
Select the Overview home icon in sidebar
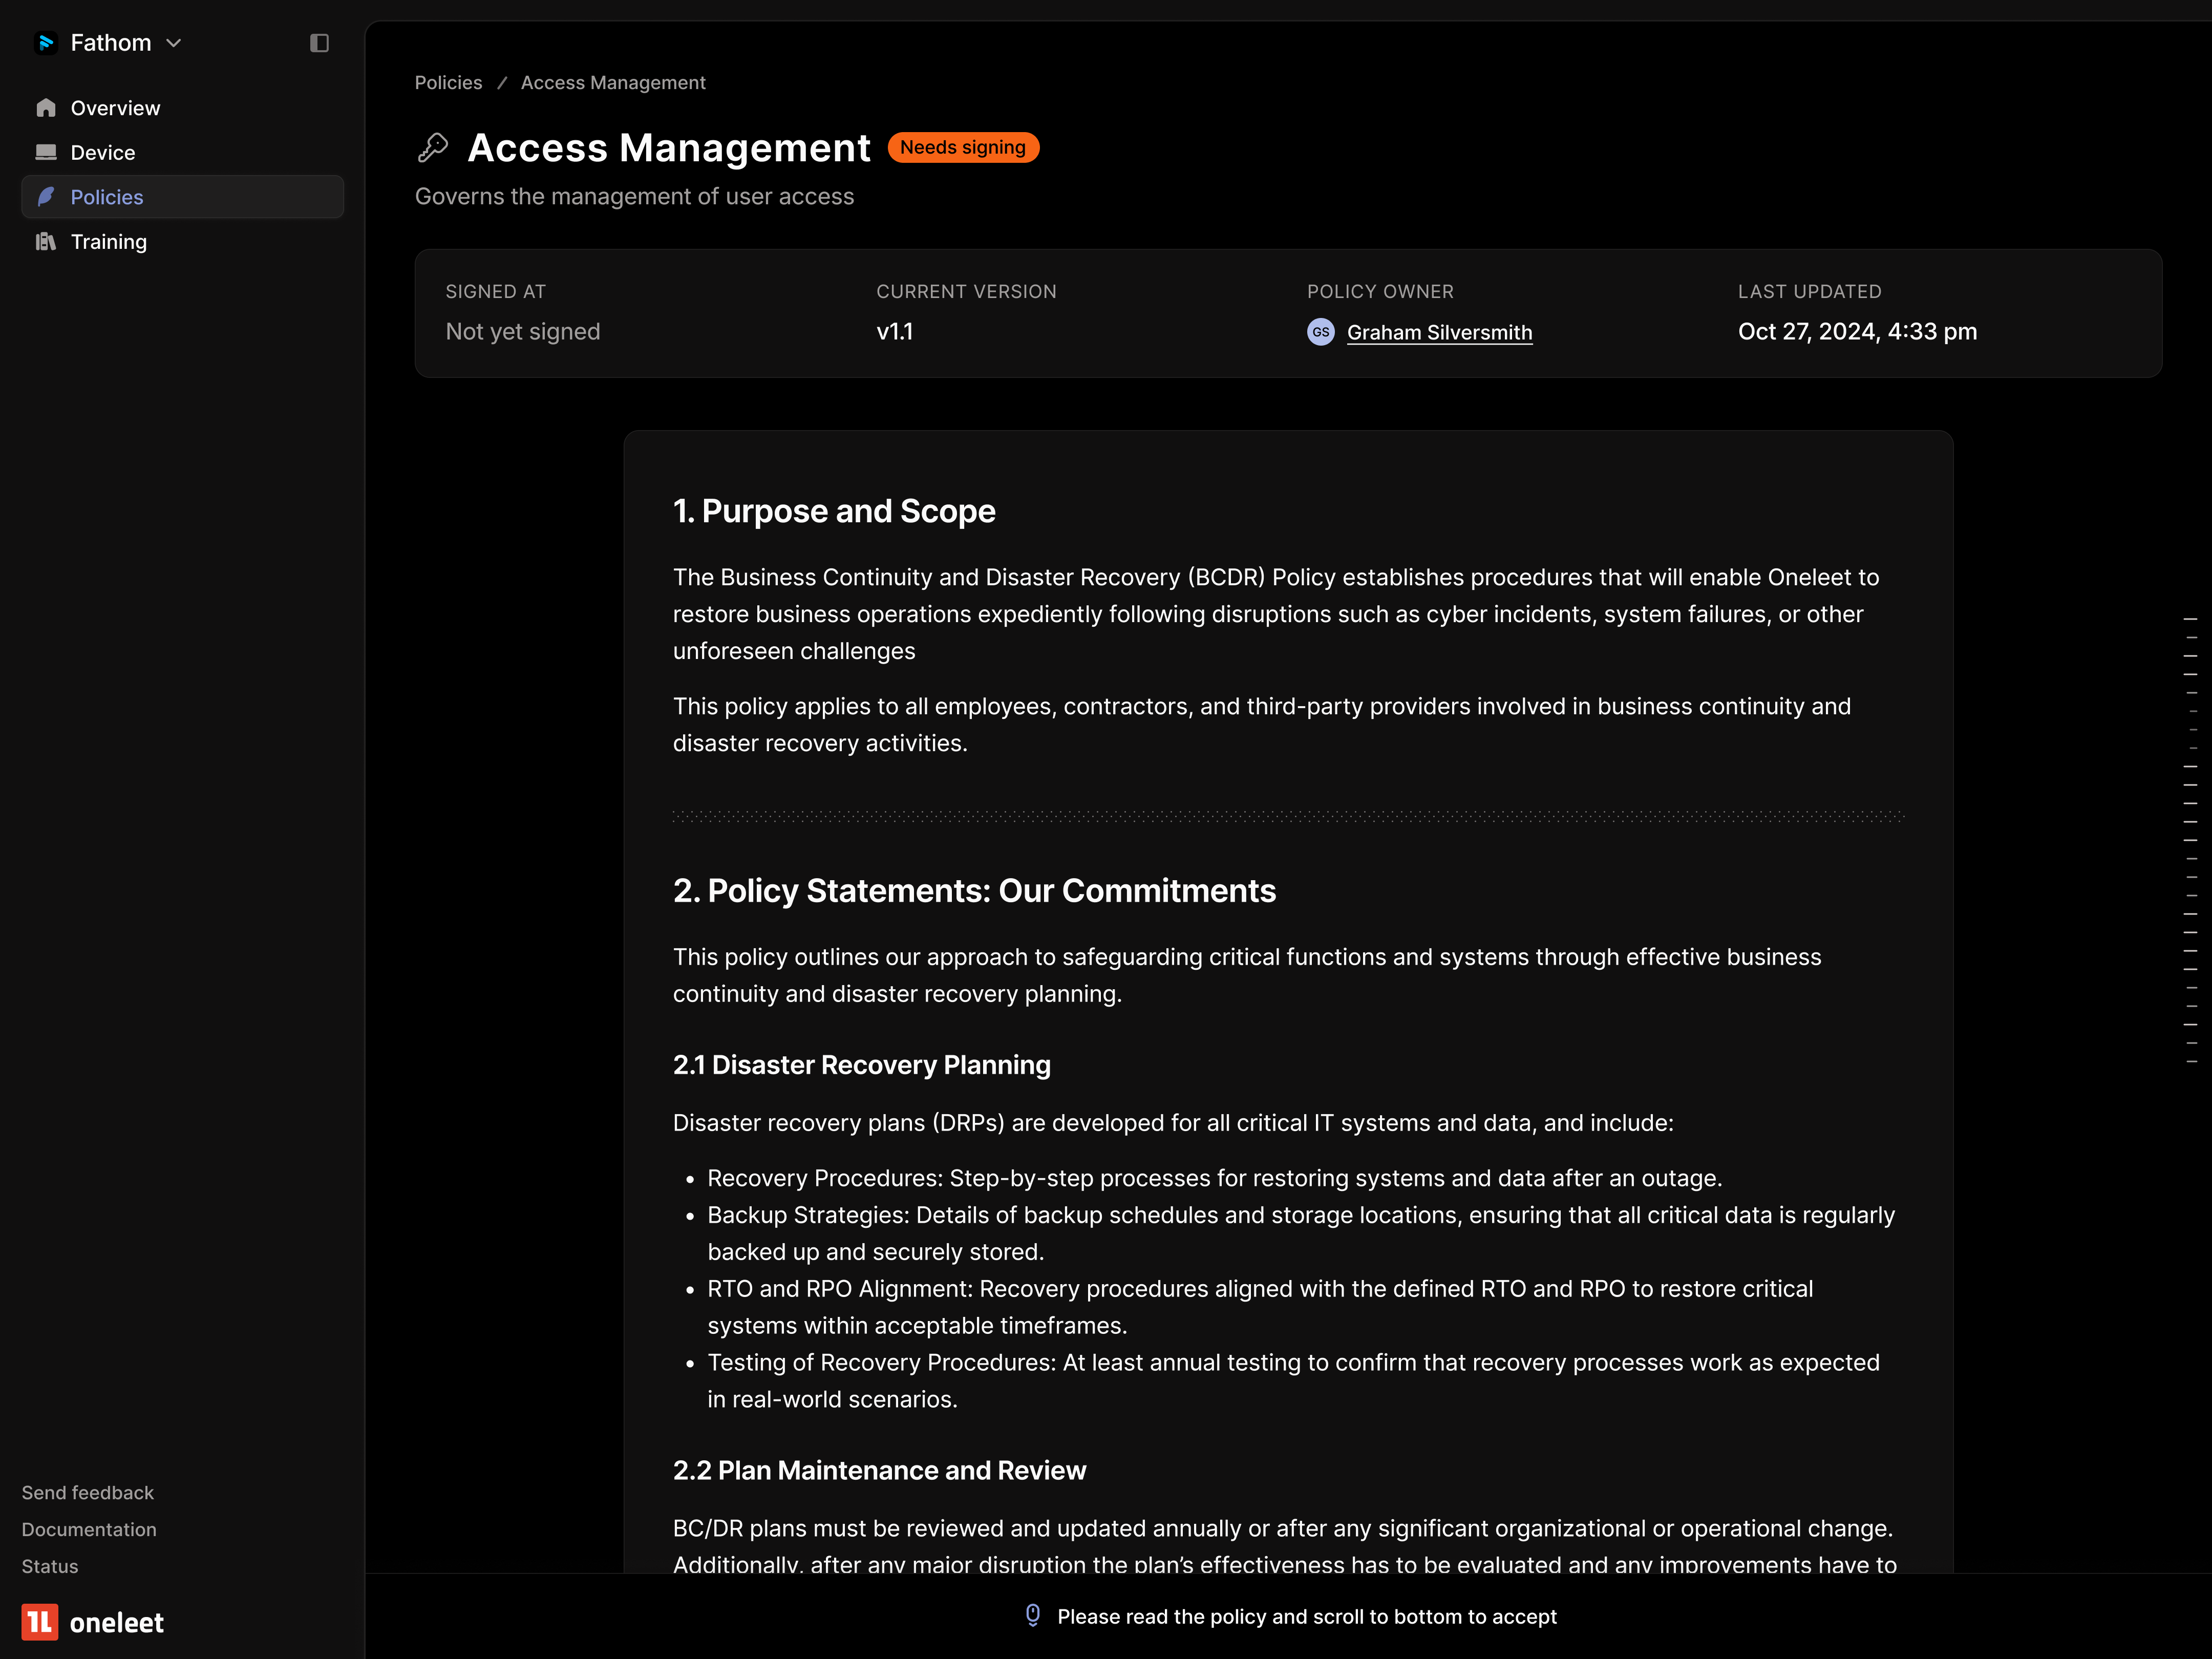click(x=46, y=107)
